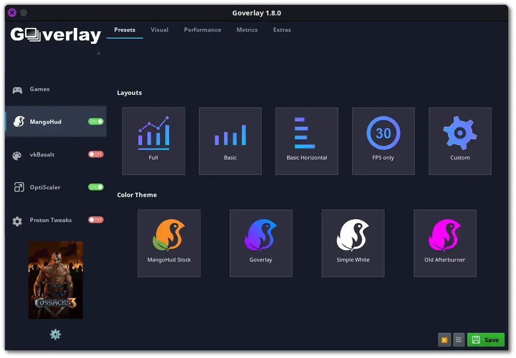Choose the Basic layout icon

(230, 141)
